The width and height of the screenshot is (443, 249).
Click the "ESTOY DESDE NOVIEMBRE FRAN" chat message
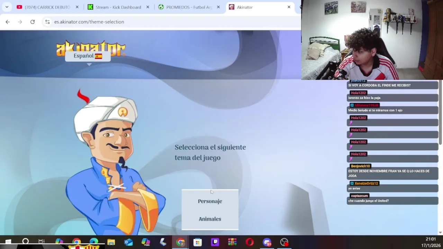[389, 173]
